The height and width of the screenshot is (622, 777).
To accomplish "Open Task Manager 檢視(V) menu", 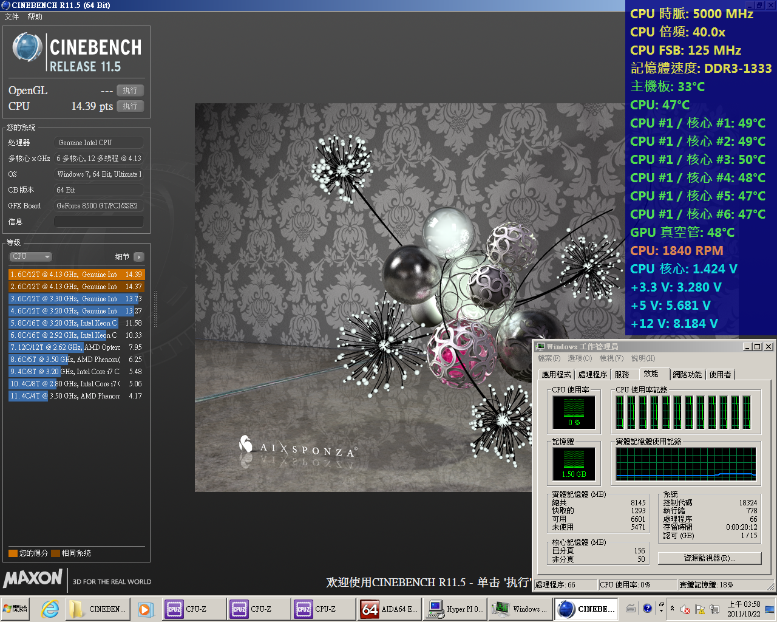I will point(611,358).
